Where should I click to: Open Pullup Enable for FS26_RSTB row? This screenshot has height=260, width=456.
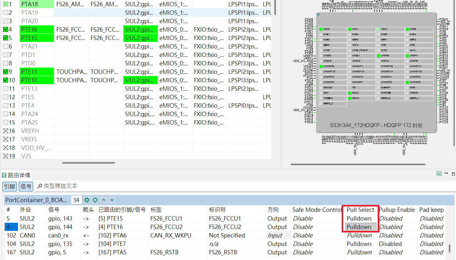397,252
